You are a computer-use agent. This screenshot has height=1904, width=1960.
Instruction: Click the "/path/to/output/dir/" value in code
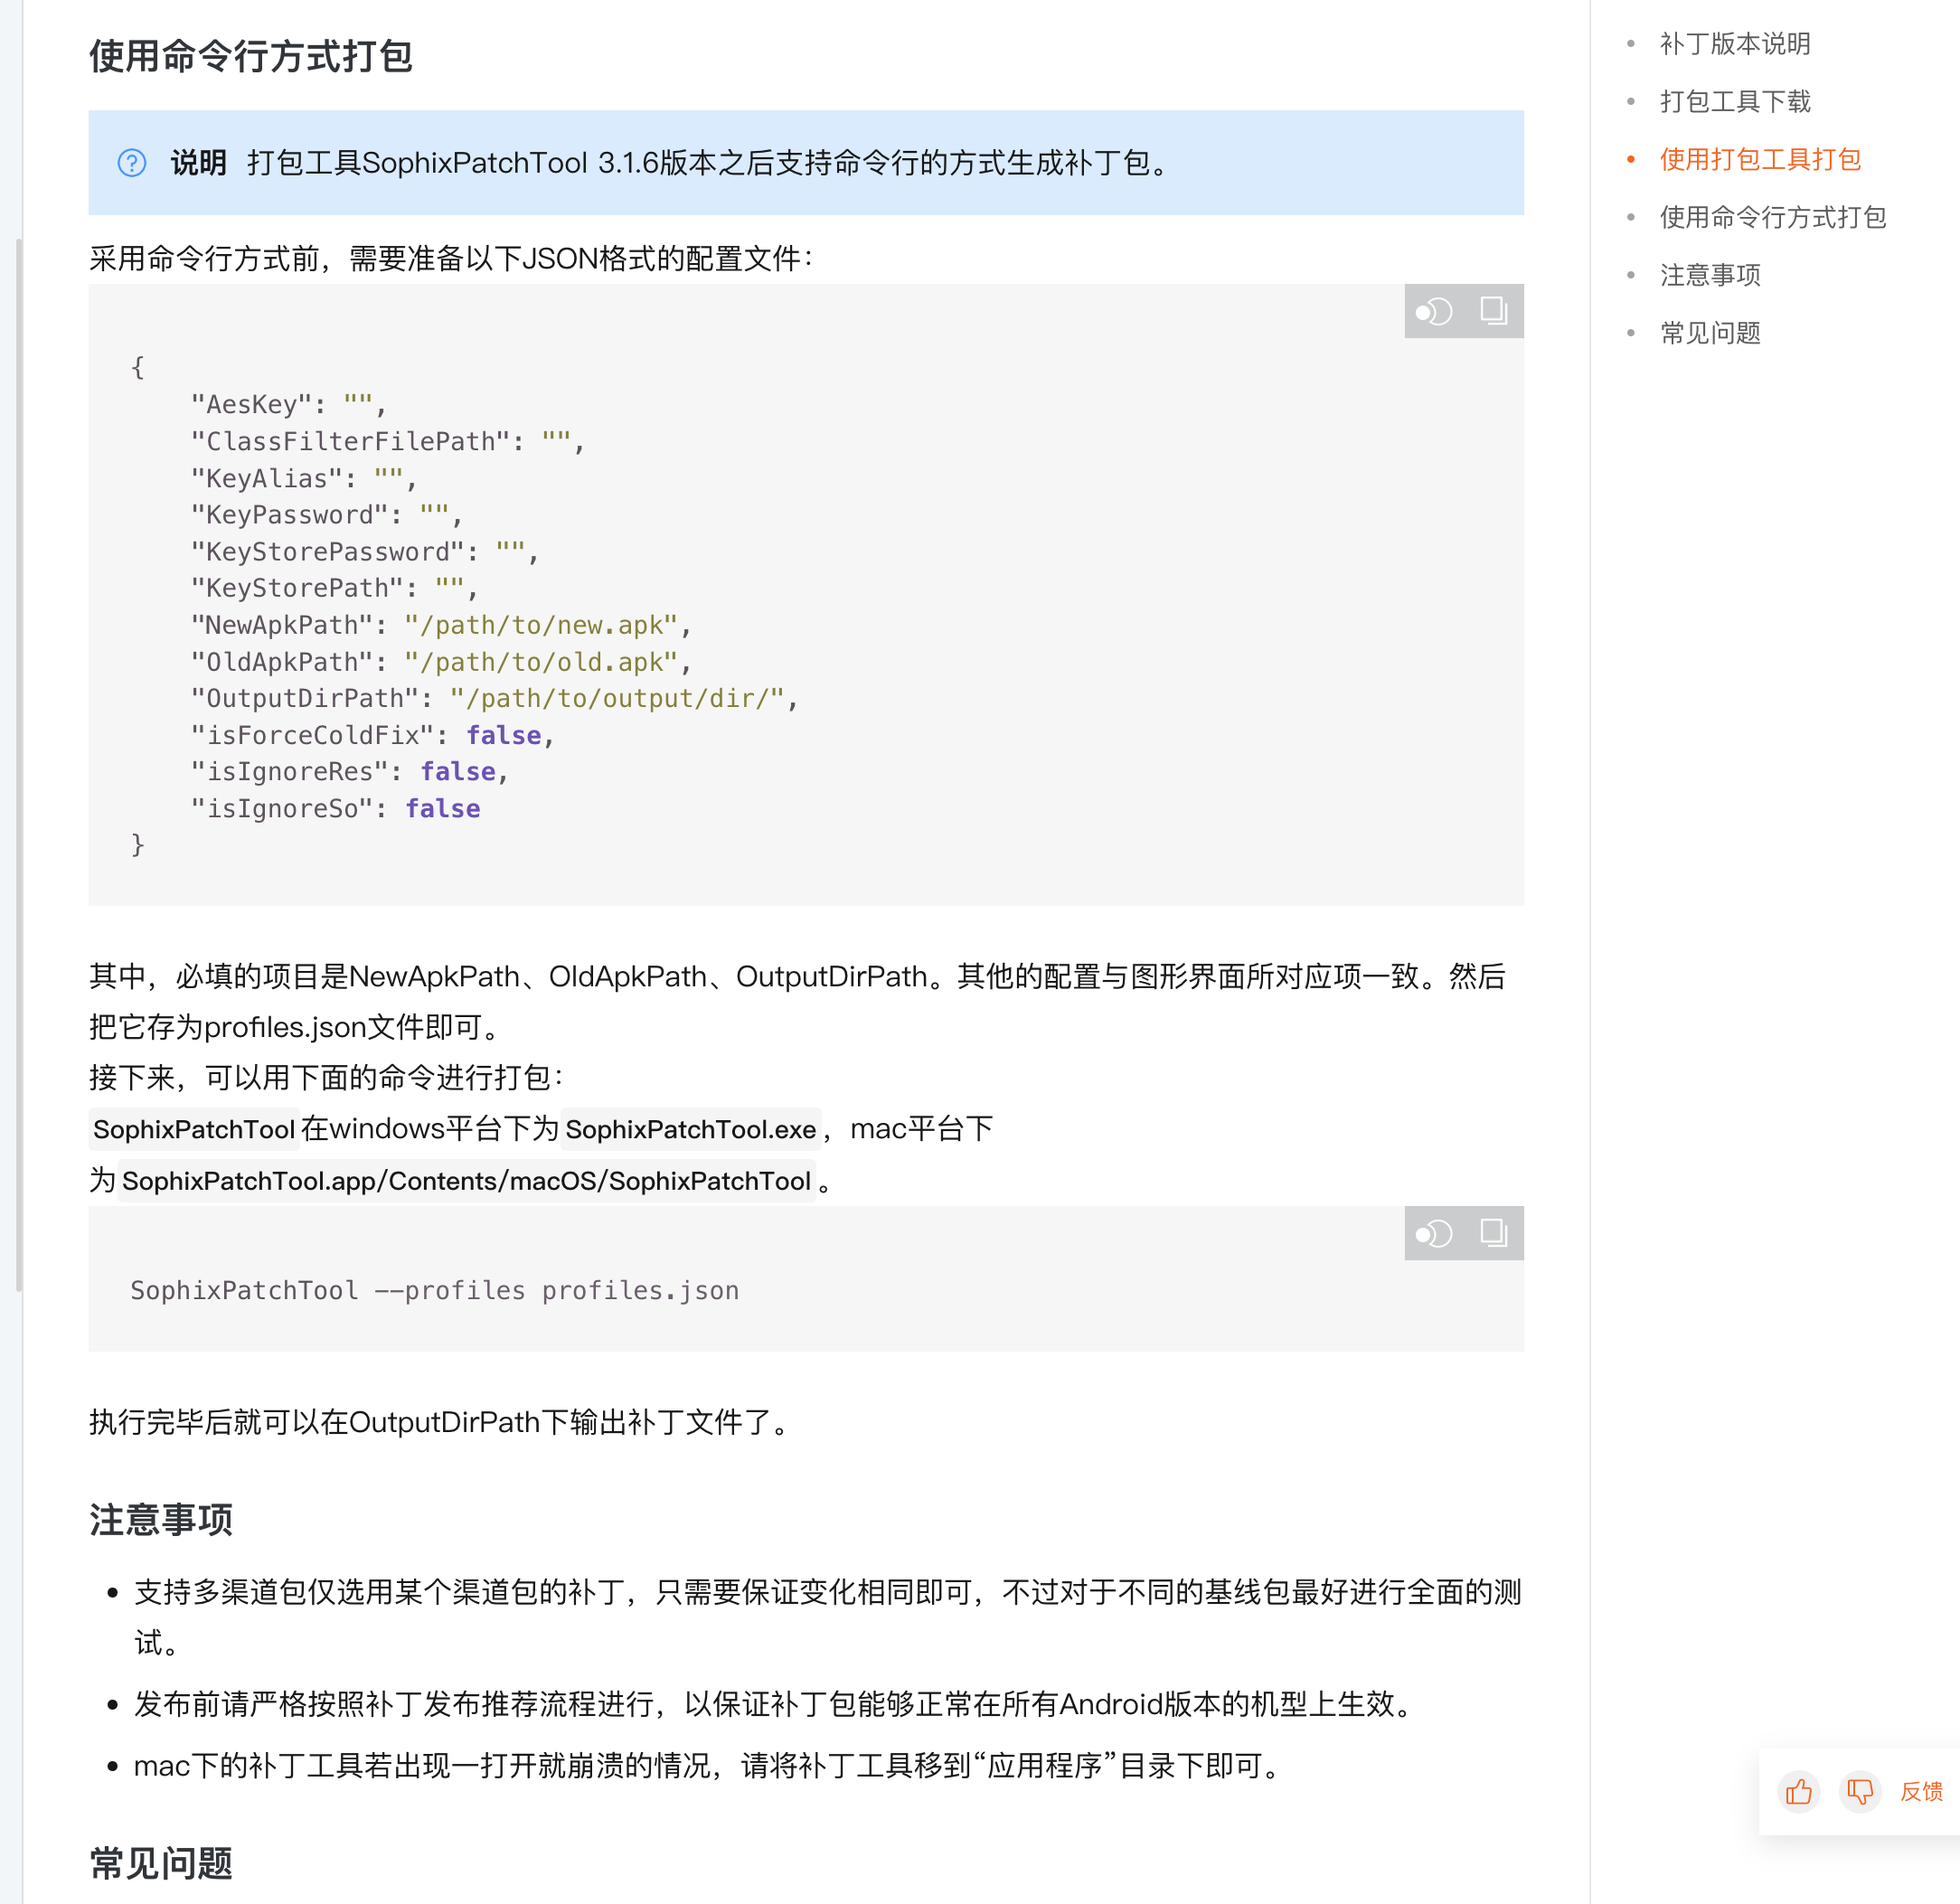tap(617, 698)
